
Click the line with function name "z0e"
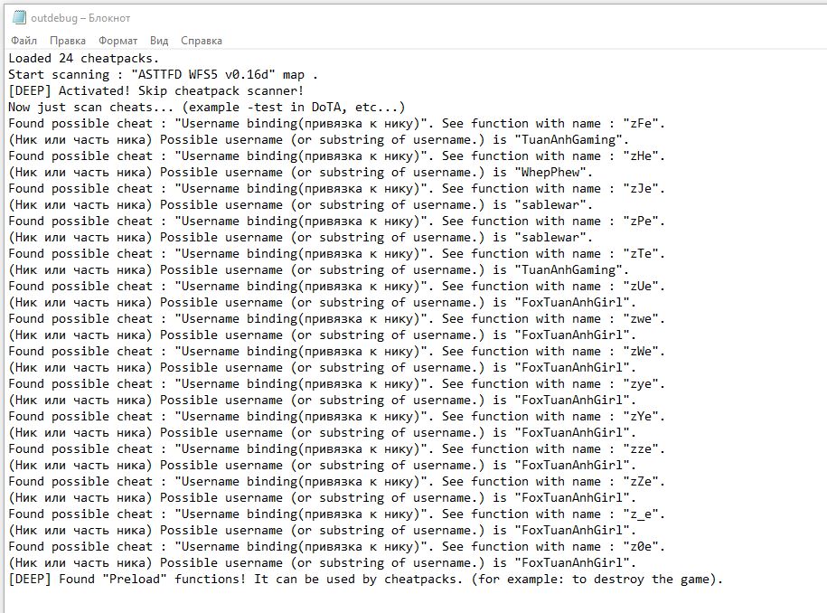336,547
